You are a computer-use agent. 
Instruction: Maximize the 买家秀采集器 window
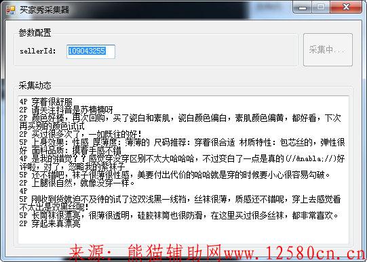[321, 7]
